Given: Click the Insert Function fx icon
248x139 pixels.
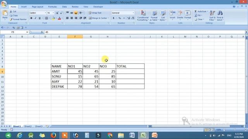Looking at the screenshot, I should (42, 32).
